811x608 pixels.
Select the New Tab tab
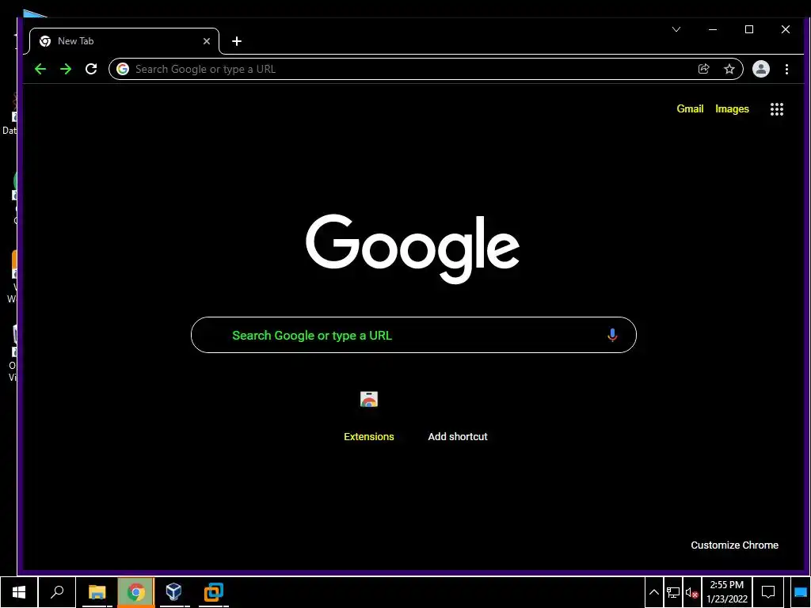pyautogui.click(x=124, y=41)
